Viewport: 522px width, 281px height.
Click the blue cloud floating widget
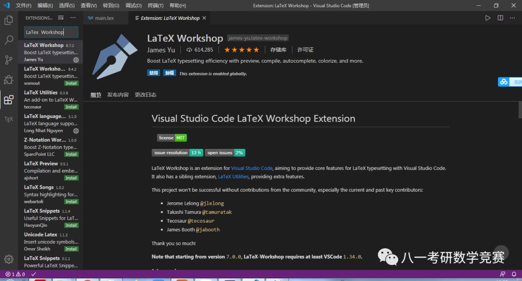coord(504,82)
